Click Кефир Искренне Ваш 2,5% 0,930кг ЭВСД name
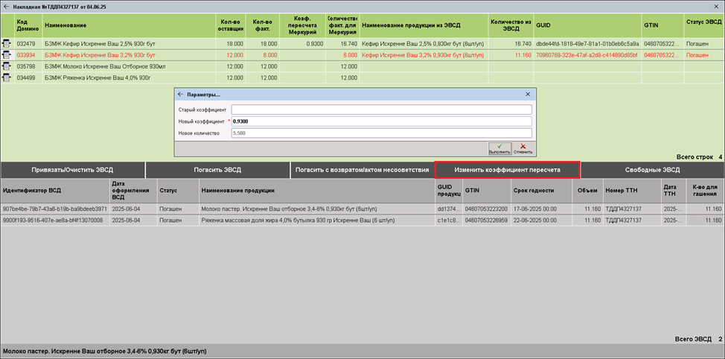 point(424,43)
